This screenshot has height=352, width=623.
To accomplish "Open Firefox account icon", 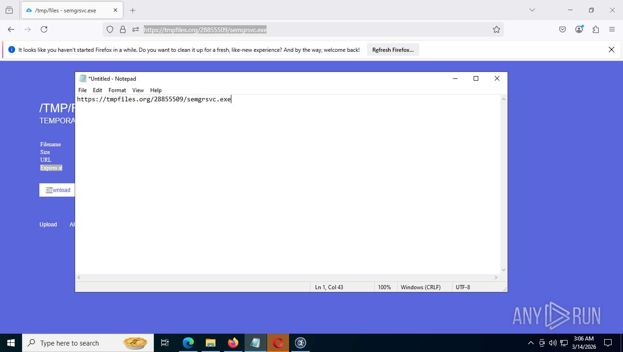I will (579, 29).
